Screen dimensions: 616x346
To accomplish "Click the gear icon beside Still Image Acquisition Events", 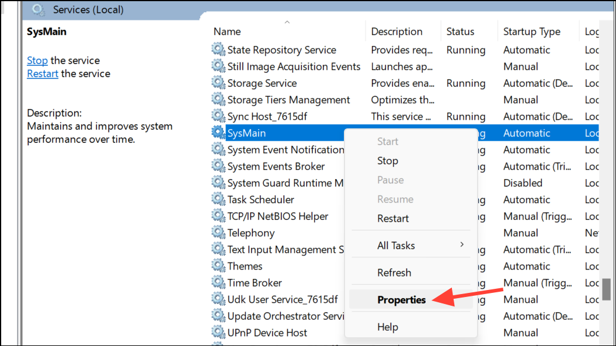I will 218,66.
